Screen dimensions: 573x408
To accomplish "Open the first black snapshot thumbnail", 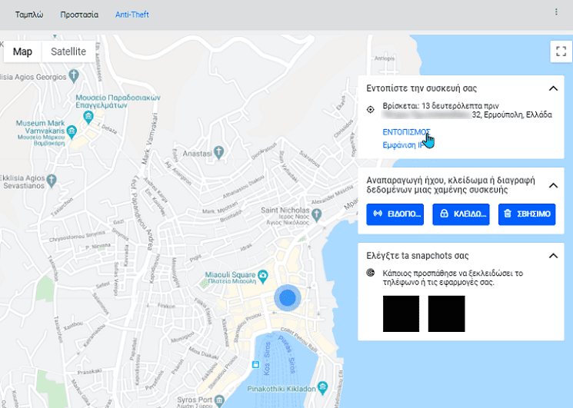I will (401, 313).
